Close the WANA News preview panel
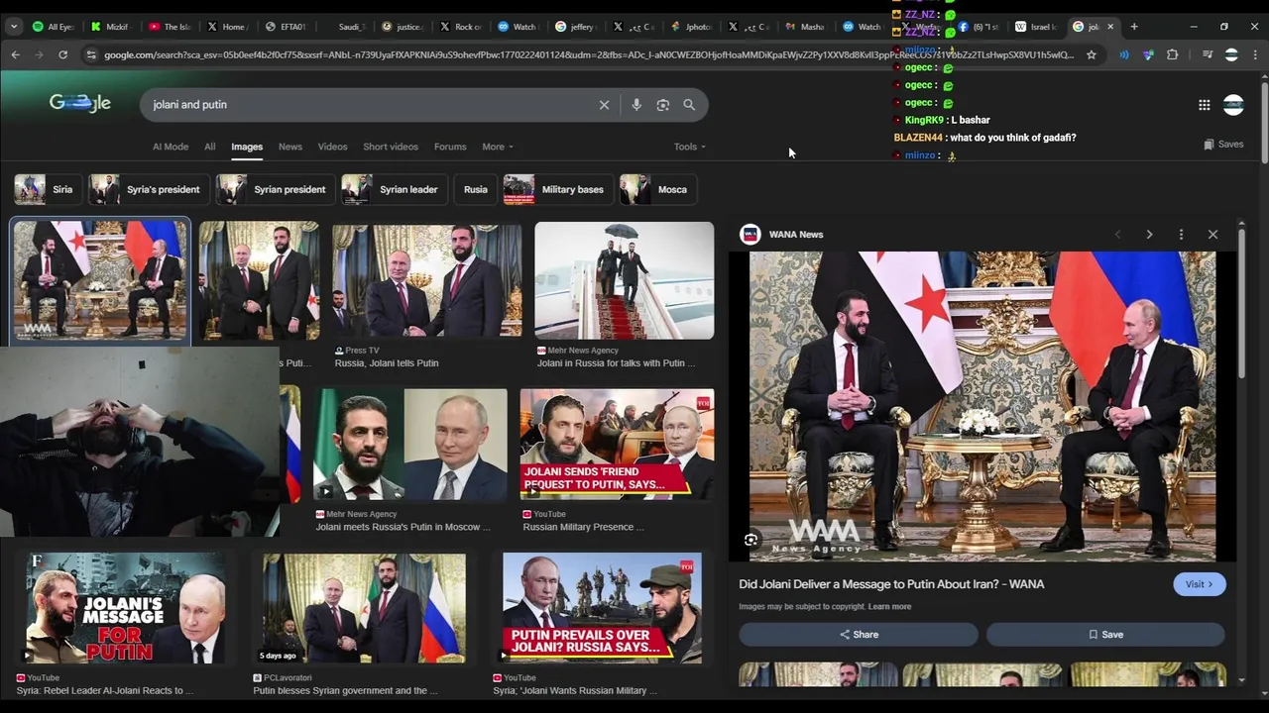 point(1212,235)
